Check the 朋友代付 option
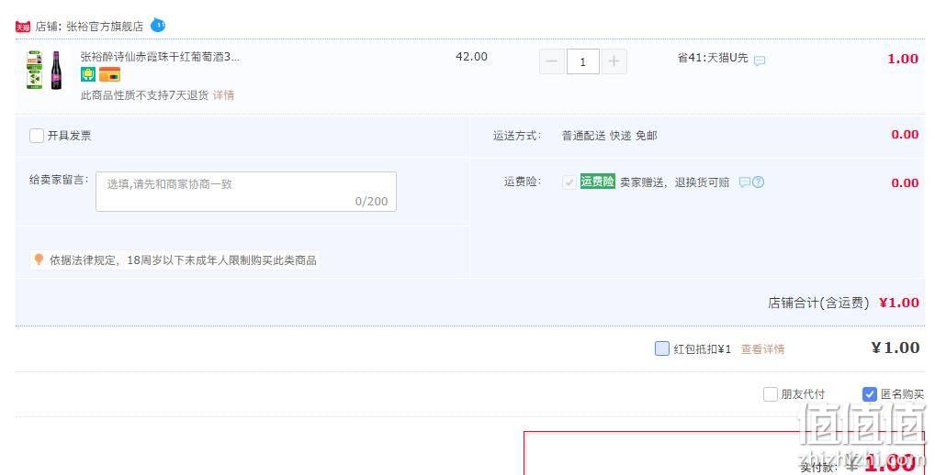 [x=771, y=394]
